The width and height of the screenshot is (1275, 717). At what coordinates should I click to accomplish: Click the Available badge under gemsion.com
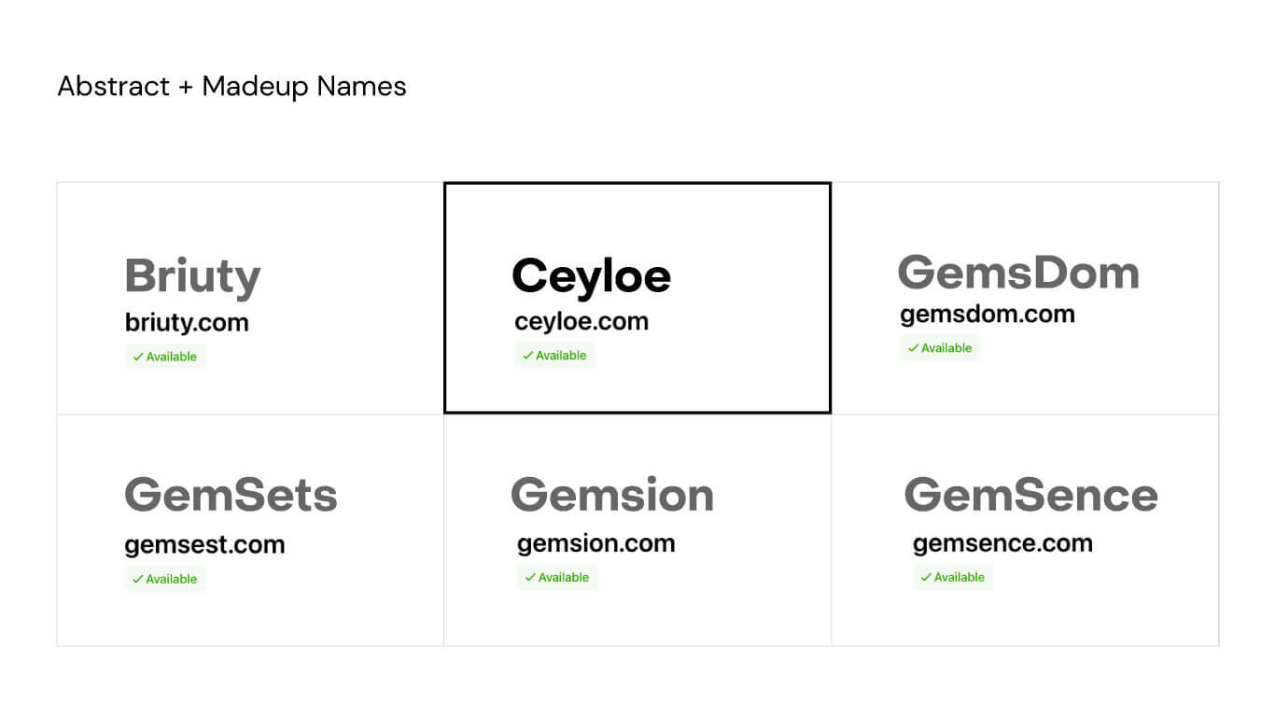(x=557, y=578)
